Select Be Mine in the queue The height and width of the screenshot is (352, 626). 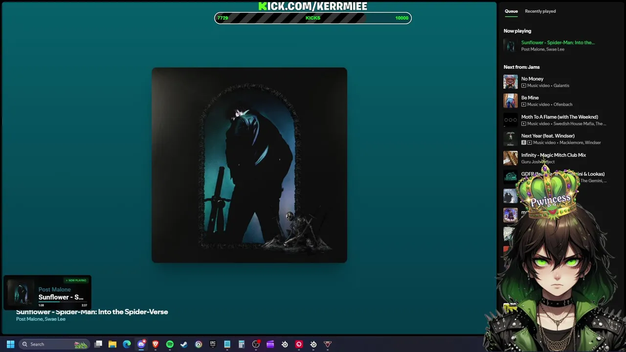click(x=530, y=98)
